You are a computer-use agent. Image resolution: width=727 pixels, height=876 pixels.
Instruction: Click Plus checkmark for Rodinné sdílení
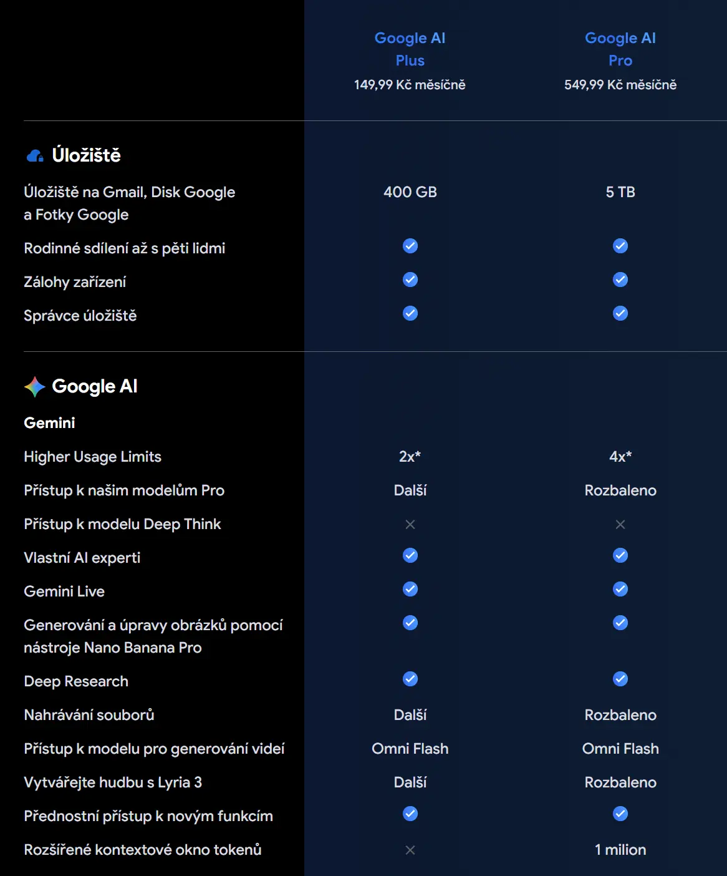coord(410,246)
